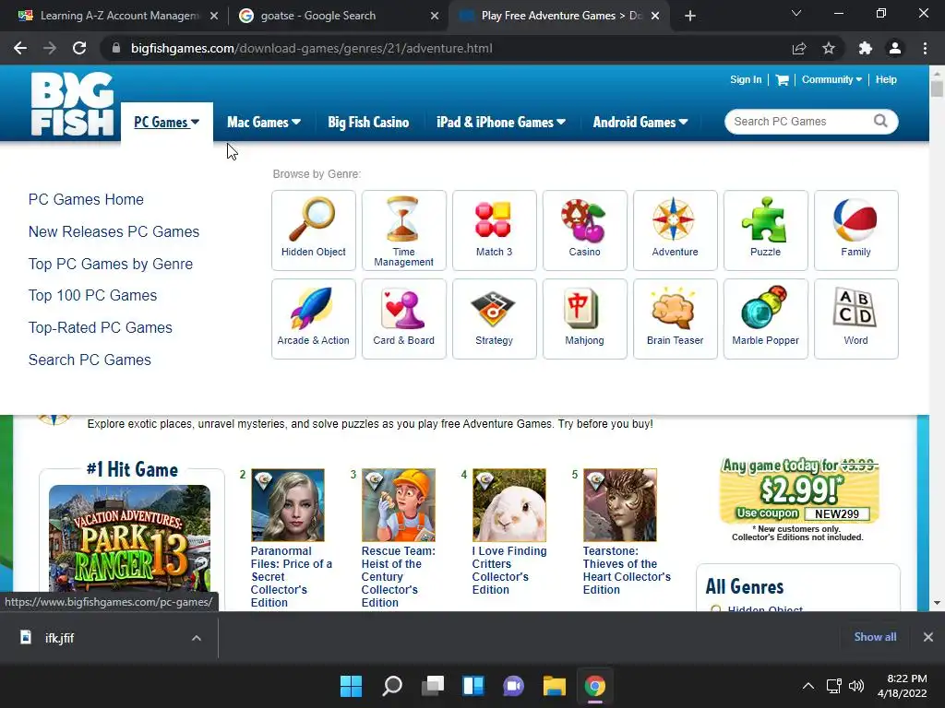
Task: Open Top 100 PC Games
Action: coord(93,296)
